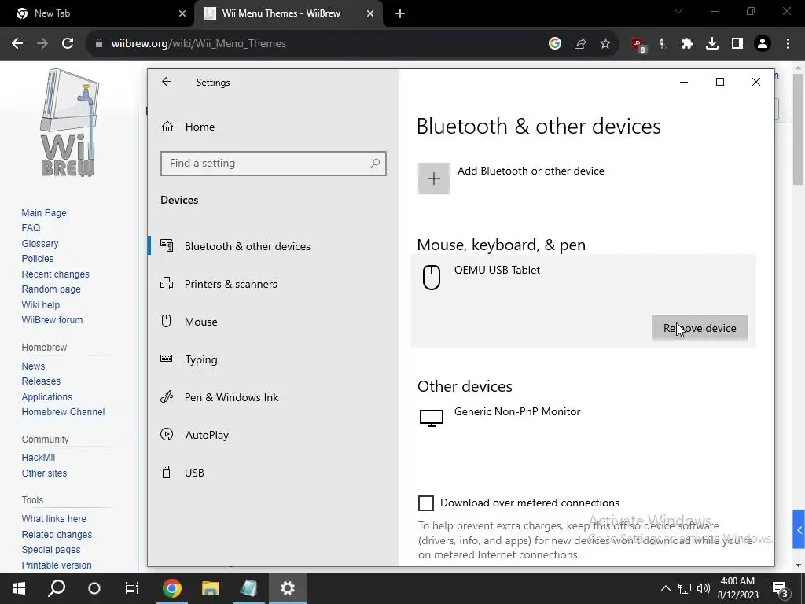Image resolution: width=805 pixels, height=604 pixels.
Task: Open AutoPlay settings page
Action: 273,435
